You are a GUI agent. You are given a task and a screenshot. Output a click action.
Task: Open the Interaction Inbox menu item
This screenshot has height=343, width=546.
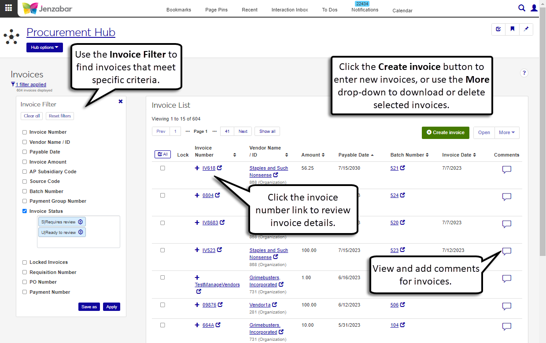pos(290,10)
